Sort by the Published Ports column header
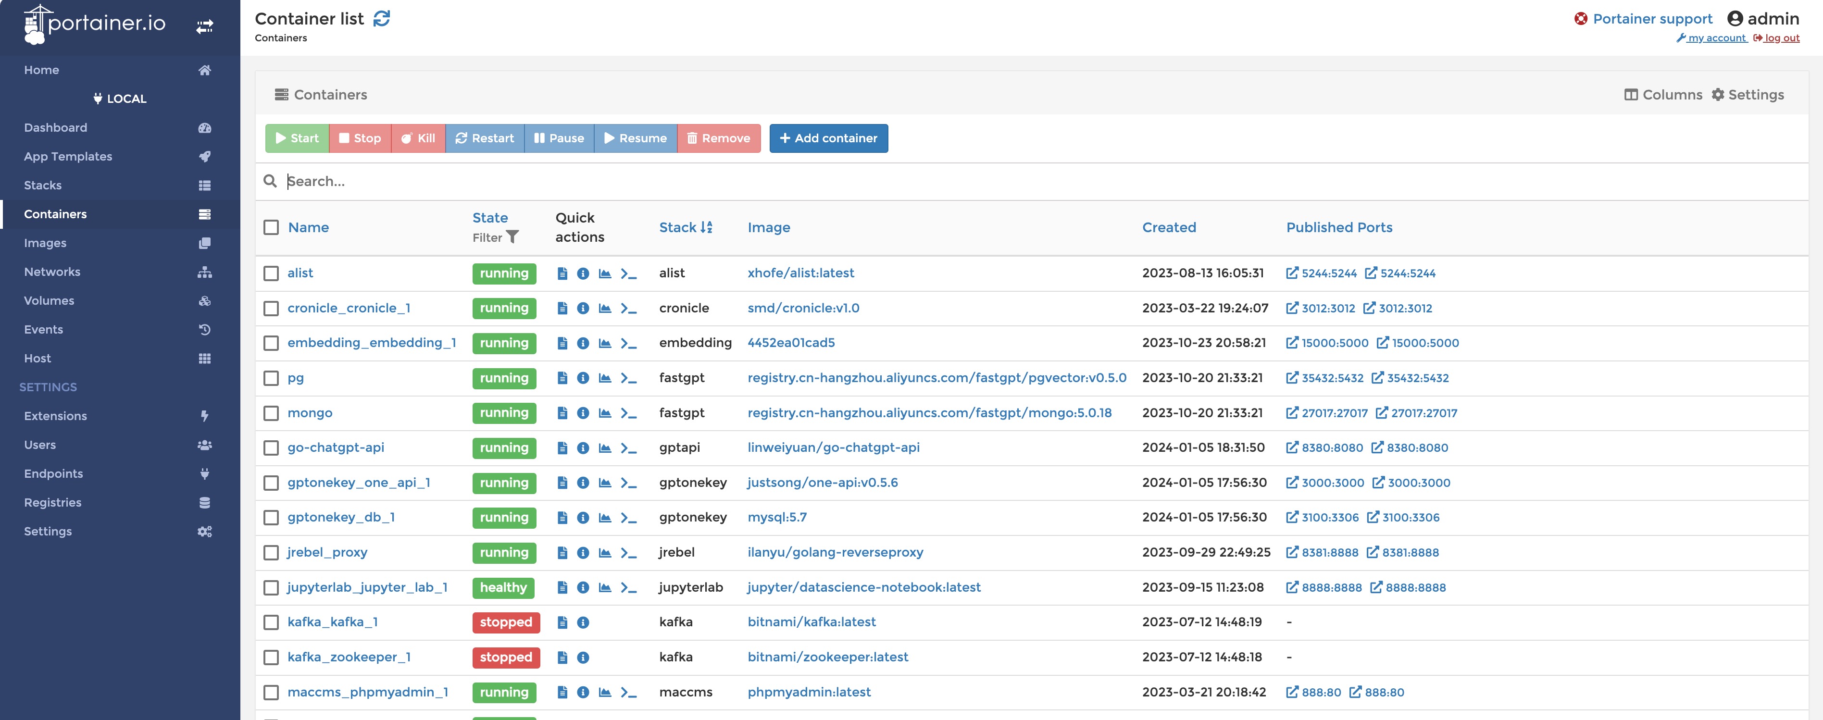This screenshot has width=1823, height=720. (x=1339, y=227)
